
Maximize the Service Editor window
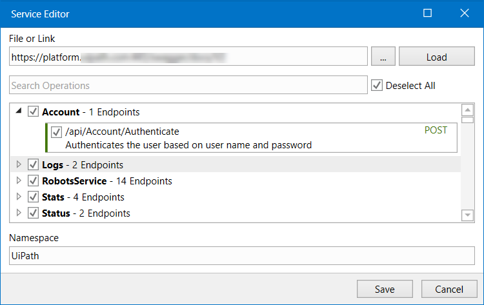427,13
